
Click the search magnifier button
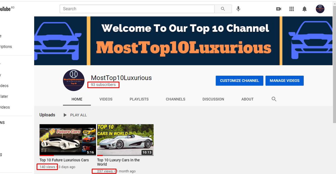[223, 9]
